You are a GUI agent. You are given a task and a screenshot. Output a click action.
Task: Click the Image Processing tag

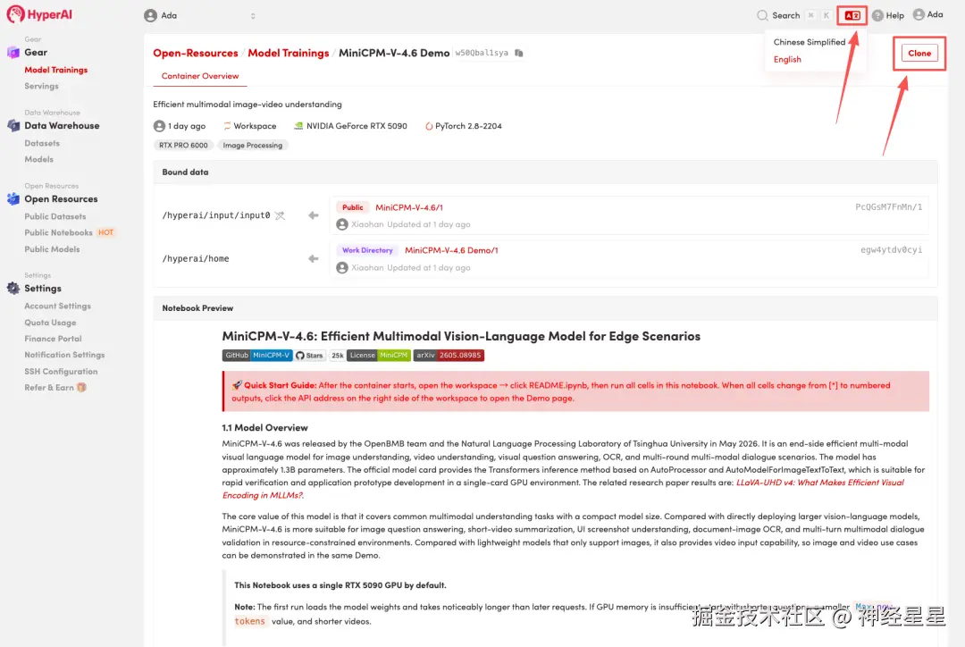[252, 146]
